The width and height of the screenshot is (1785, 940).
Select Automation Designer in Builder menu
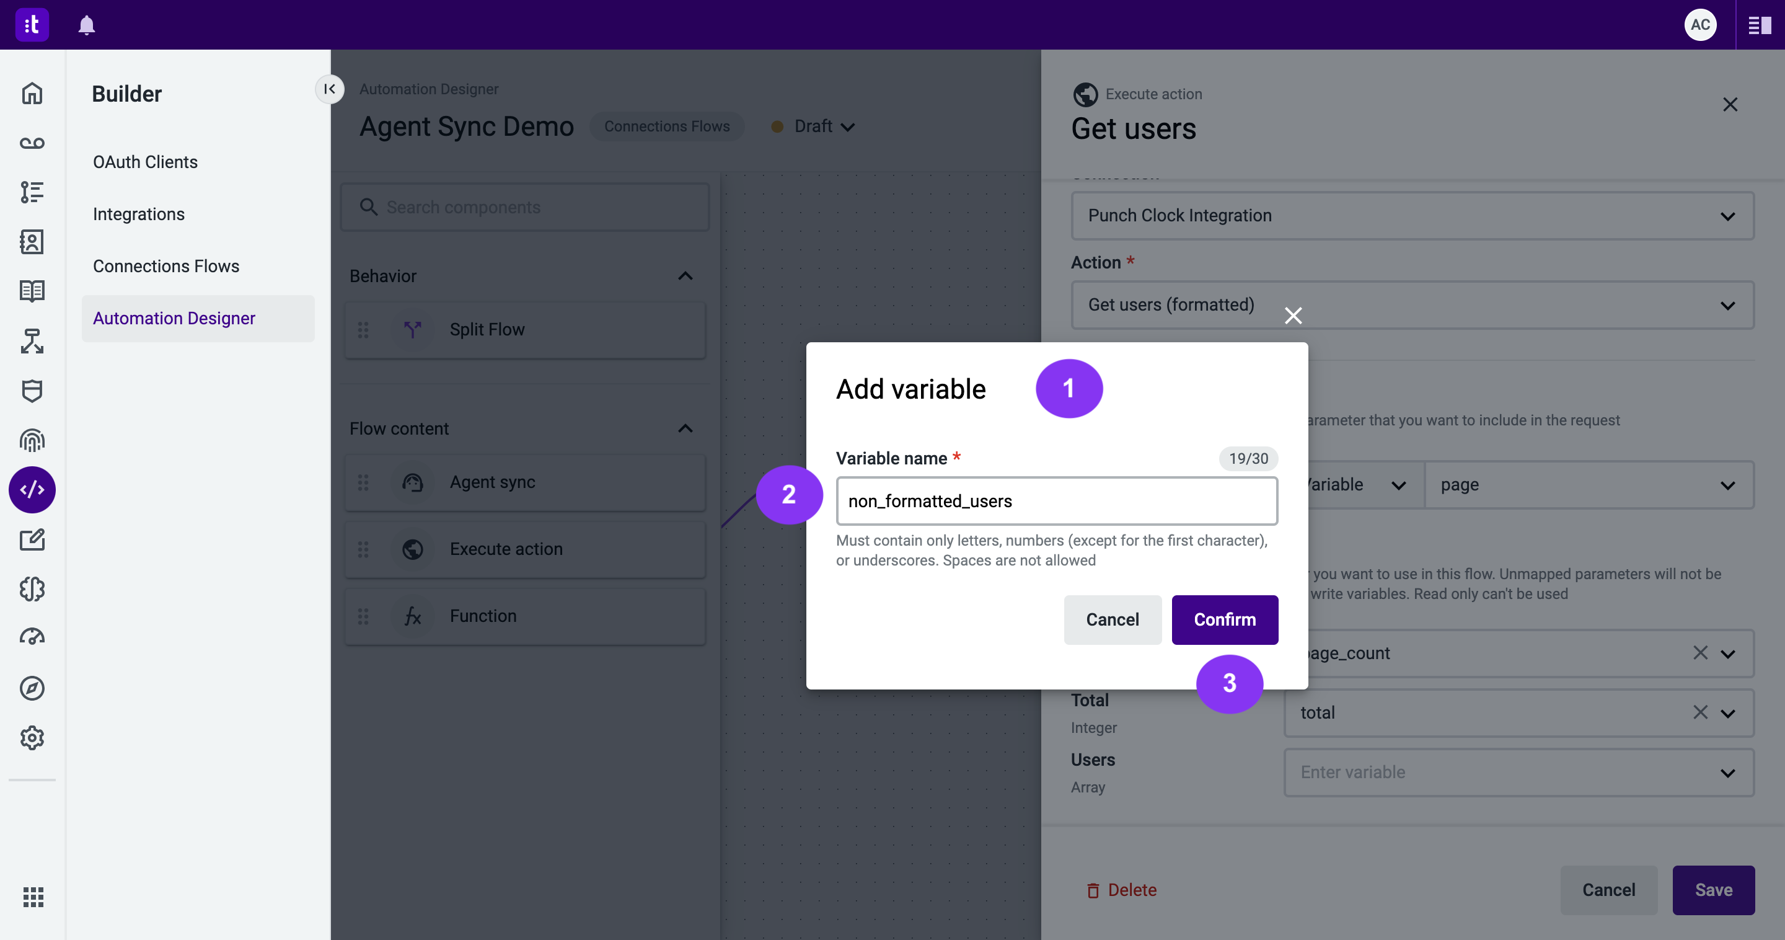[x=198, y=318]
